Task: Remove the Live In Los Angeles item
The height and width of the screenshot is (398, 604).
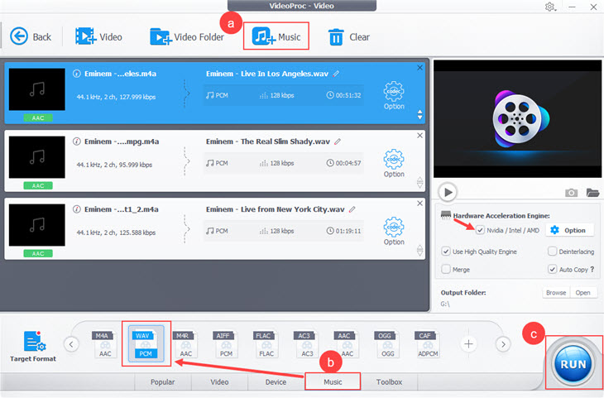Action: (419, 68)
